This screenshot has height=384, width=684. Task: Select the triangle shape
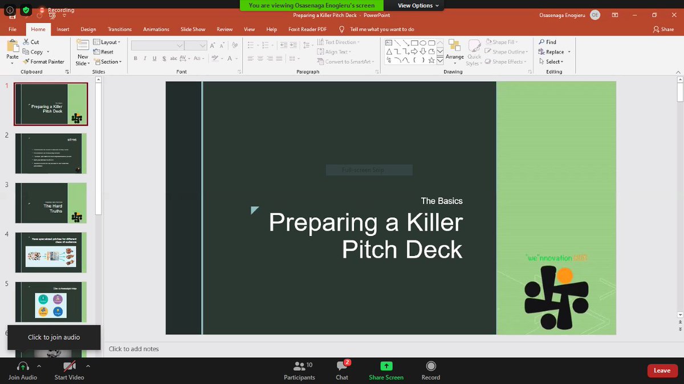[389, 51]
